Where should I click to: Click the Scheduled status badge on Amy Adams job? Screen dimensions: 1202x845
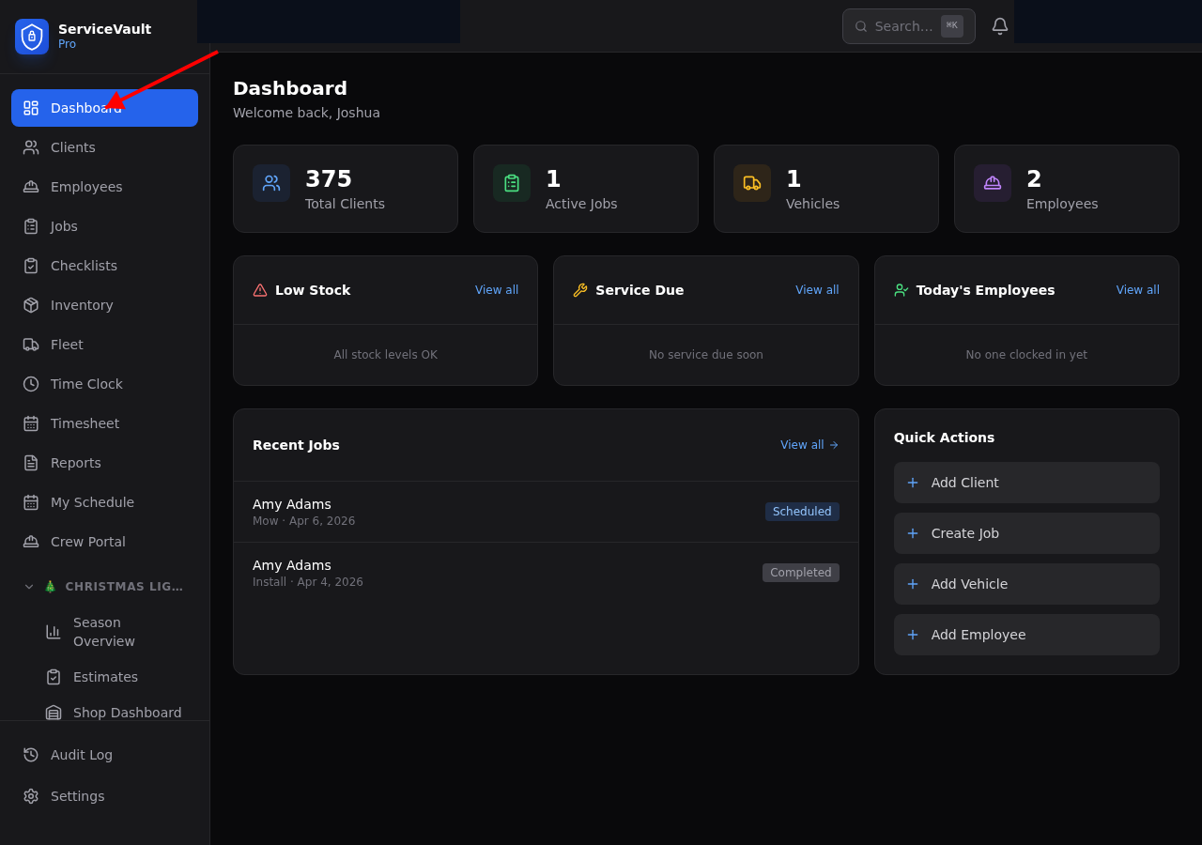[x=802, y=512]
